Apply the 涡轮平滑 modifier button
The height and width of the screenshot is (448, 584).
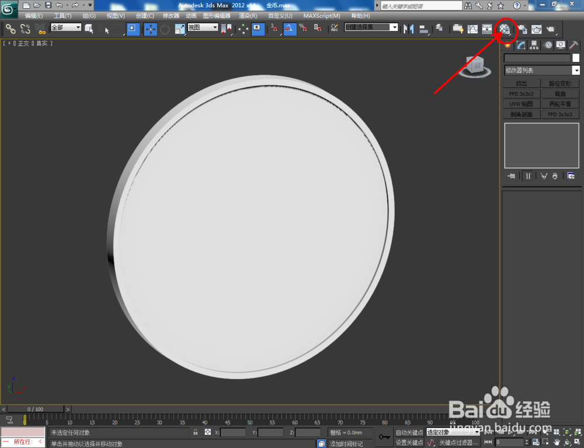pyautogui.click(x=560, y=103)
